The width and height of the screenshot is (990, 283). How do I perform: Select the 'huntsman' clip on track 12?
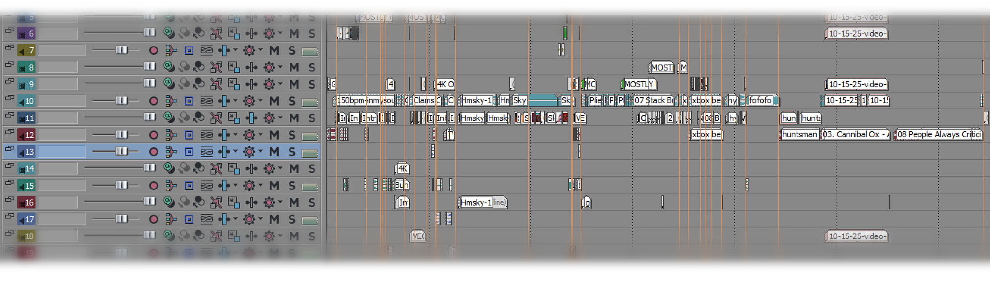799,134
